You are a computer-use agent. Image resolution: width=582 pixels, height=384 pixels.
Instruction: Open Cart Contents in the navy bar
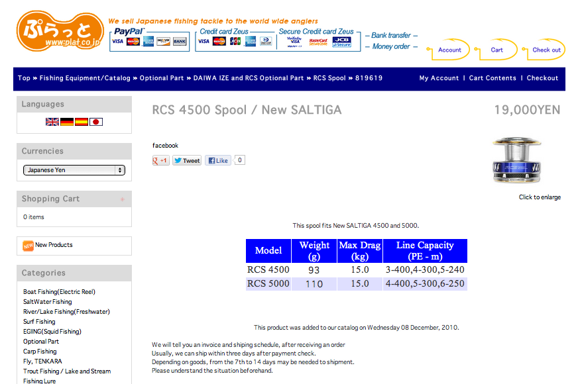point(493,78)
